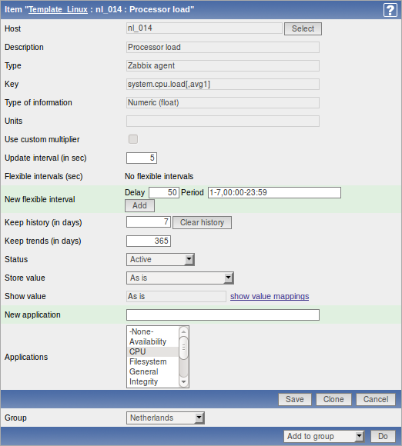
Task: Follow the Template_Linux link in title
Action: tap(58, 9)
